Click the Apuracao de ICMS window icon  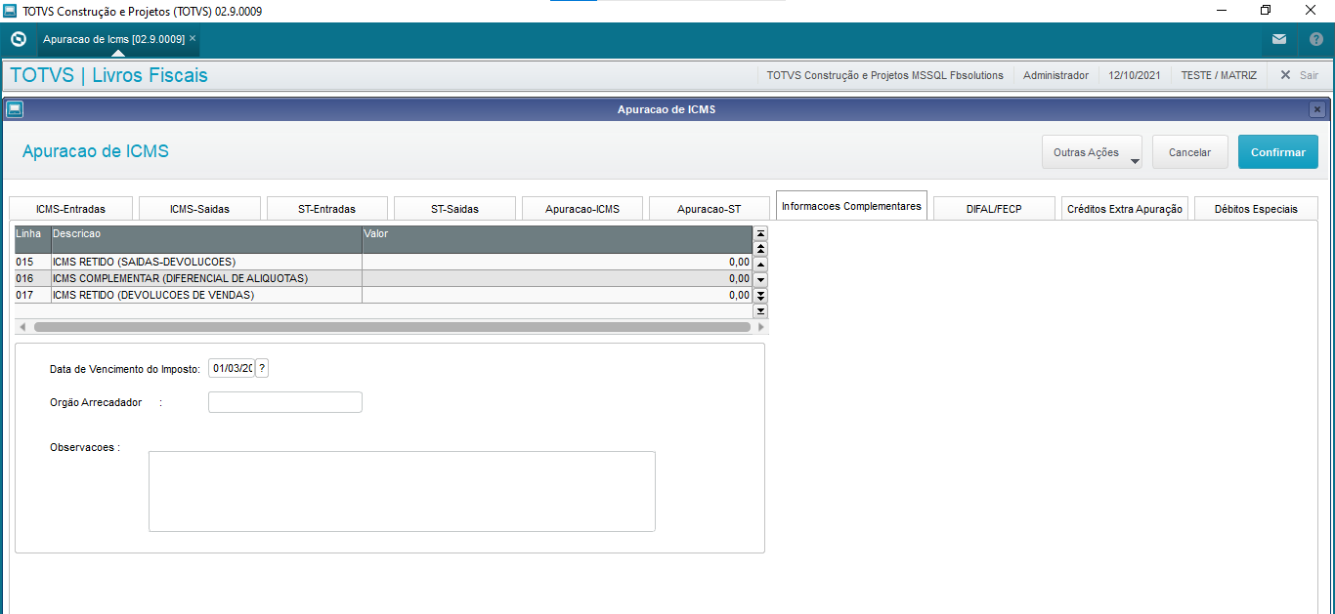click(14, 109)
